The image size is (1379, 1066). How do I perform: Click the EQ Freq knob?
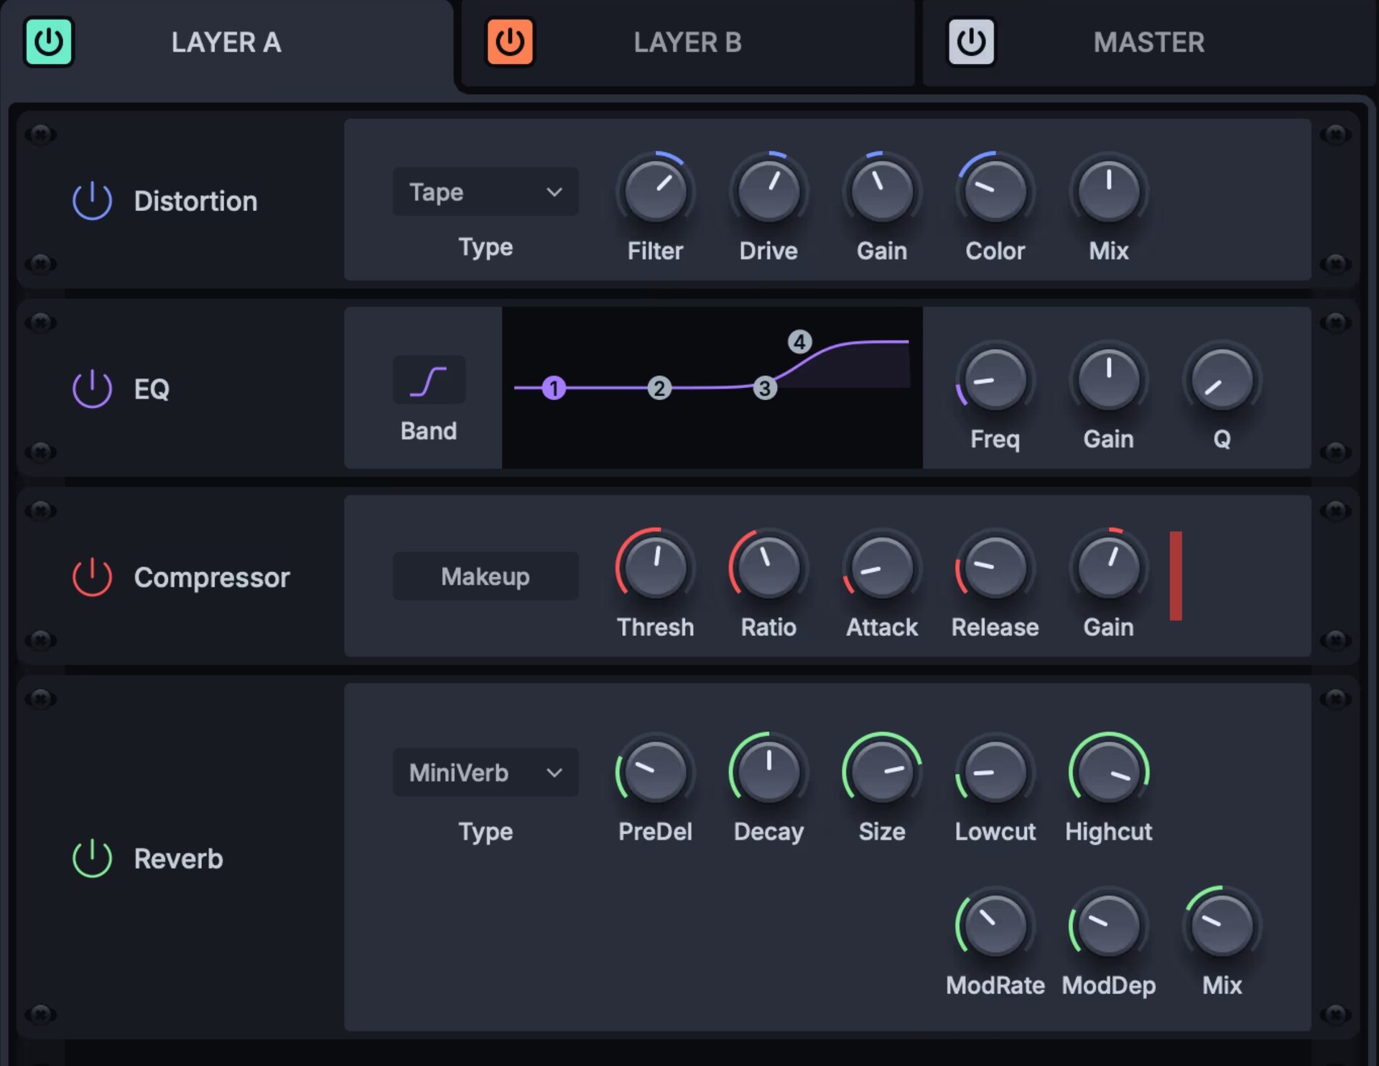click(995, 379)
